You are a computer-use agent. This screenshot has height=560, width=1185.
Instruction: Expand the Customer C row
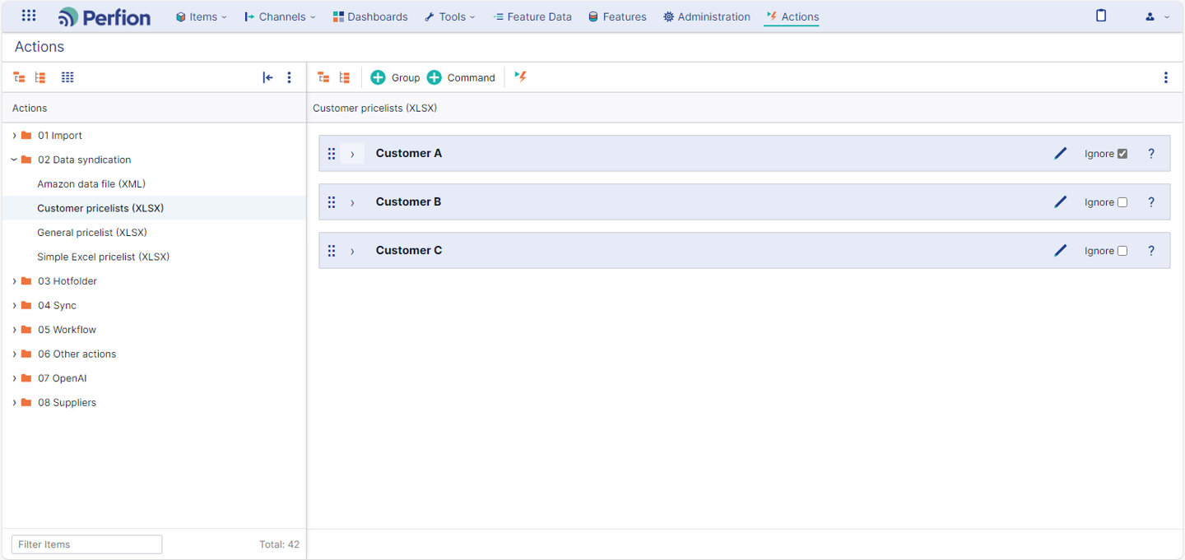point(352,250)
